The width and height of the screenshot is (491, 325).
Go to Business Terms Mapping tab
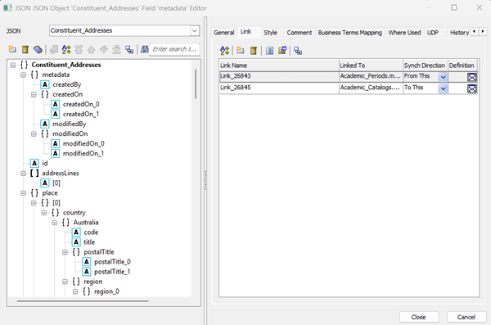pos(349,33)
